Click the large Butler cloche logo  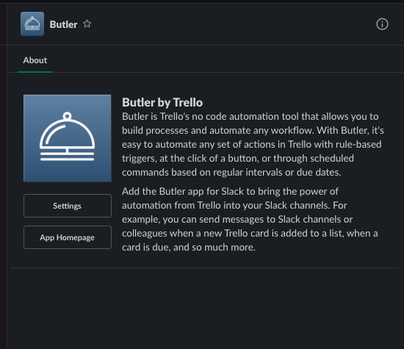coord(68,138)
